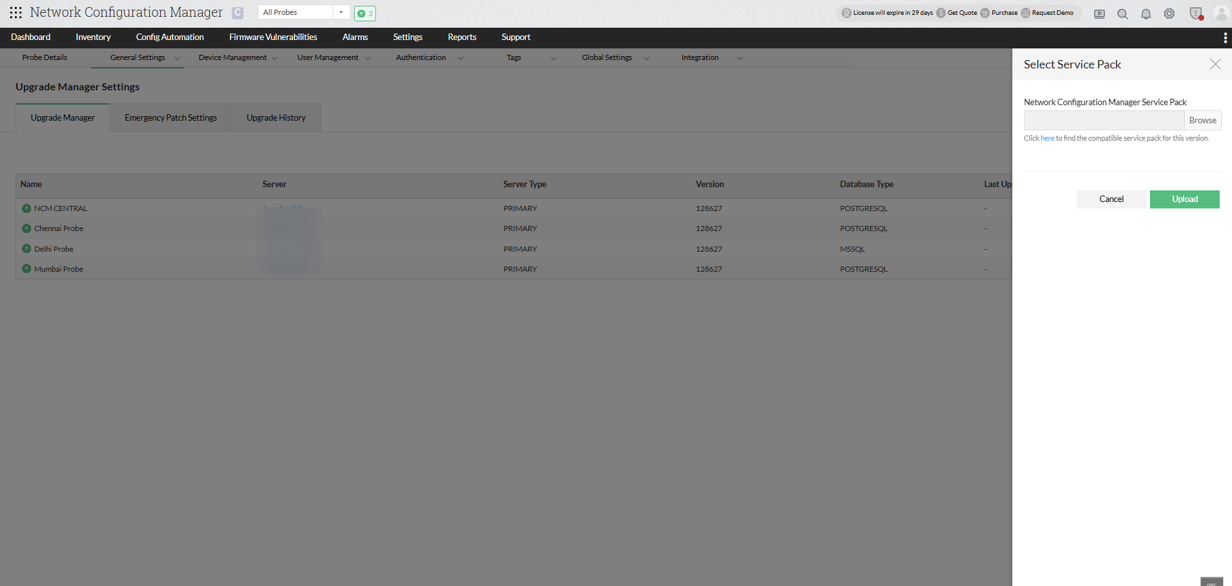Expand the User Management submenu
The image size is (1232, 586).
(368, 58)
